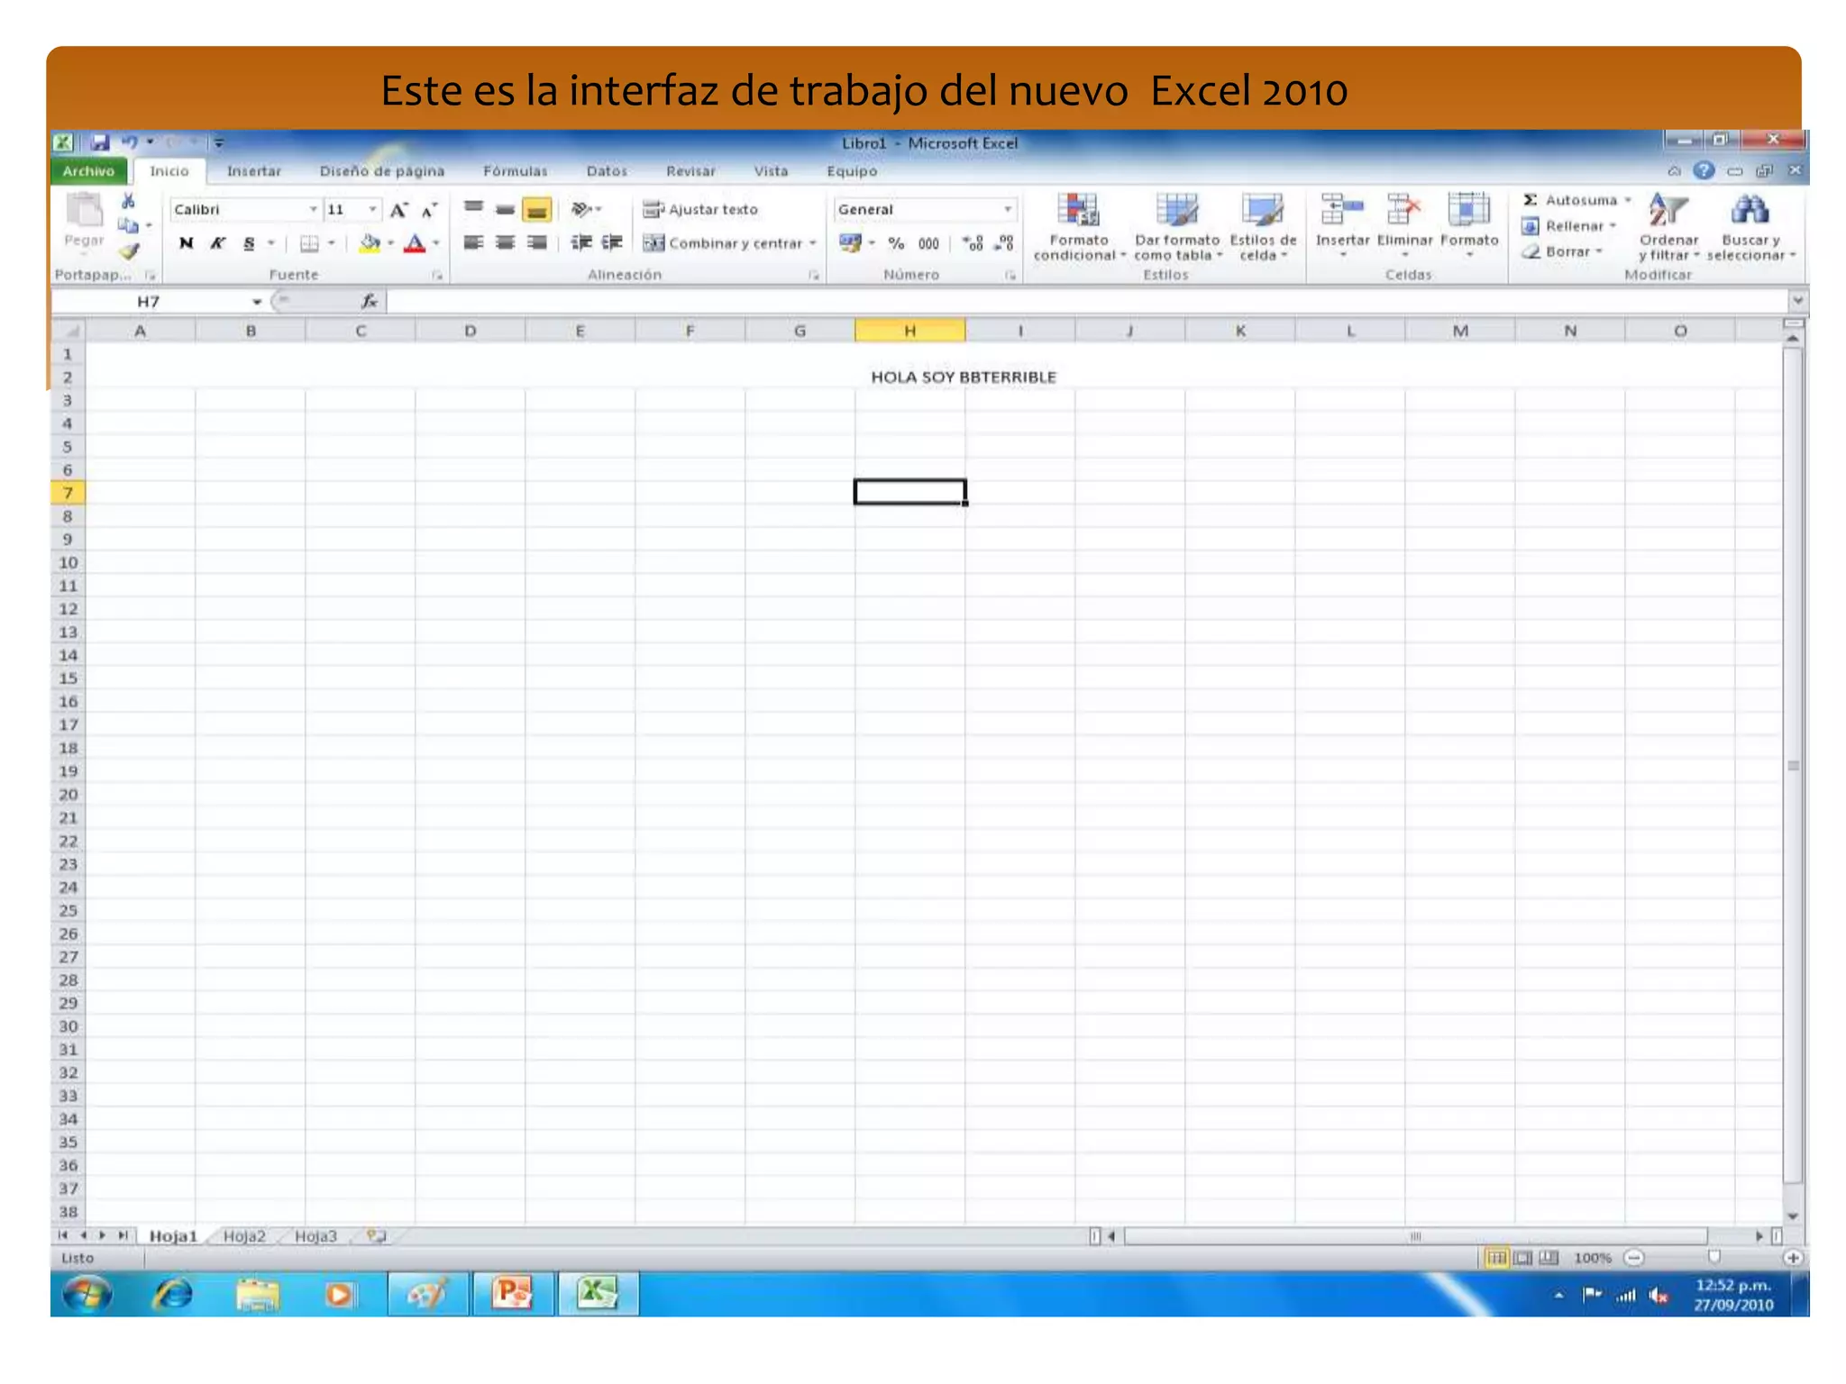Toggle middle vertical alignment

click(505, 209)
